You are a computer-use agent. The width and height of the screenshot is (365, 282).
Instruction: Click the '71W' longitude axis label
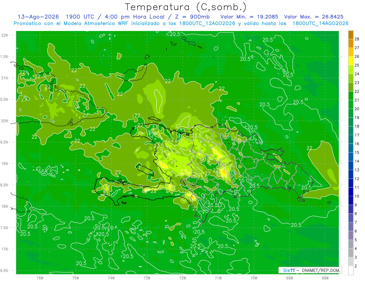(x=218, y=278)
